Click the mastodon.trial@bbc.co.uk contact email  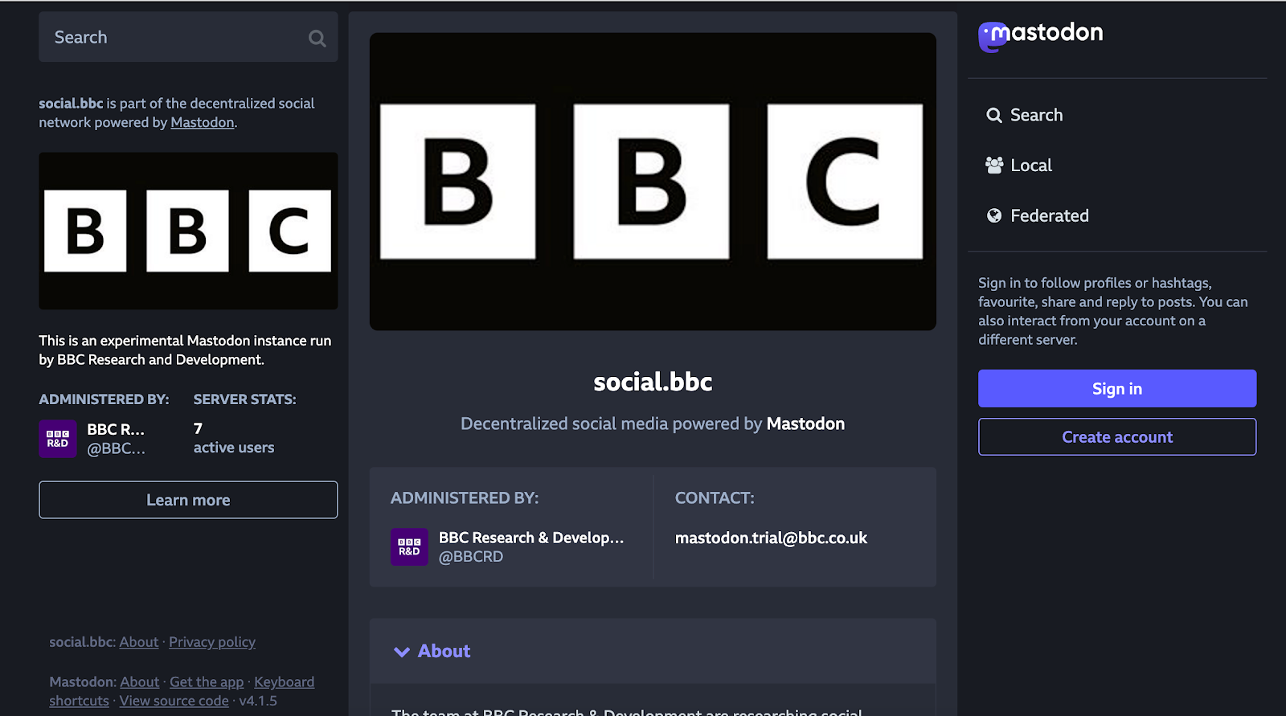tap(771, 538)
